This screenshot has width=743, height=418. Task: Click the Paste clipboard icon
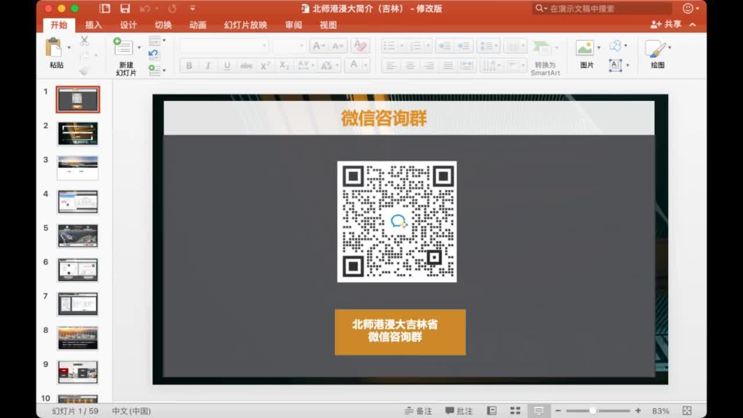click(x=54, y=46)
